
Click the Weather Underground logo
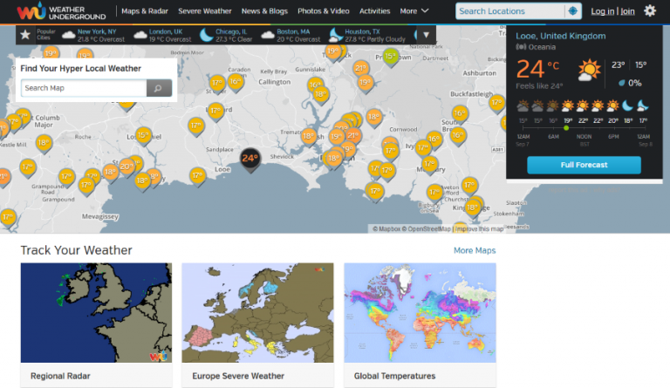58,11
